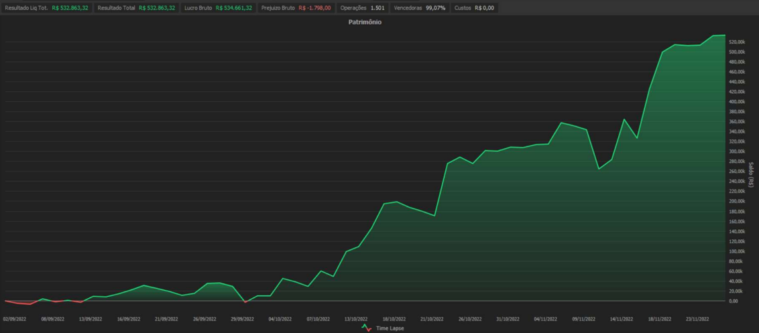Select the 23/11/2022 date on the x-axis
759x333 pixels.
[x=697, y=320]
